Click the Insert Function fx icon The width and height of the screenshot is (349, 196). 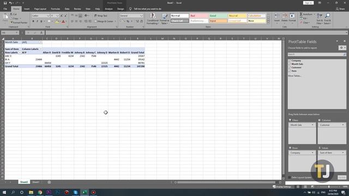tap(41, 33)
